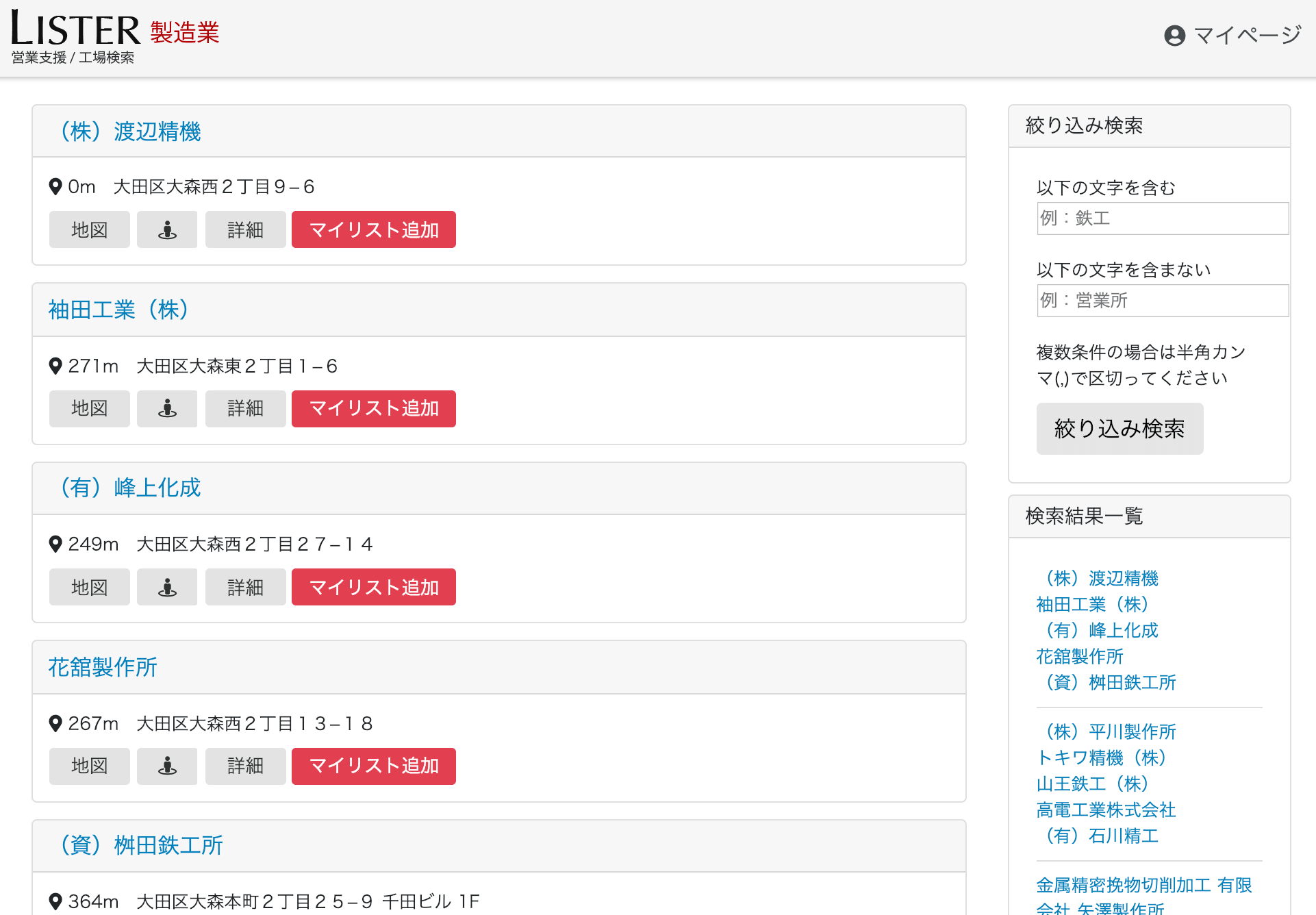The height and width of the screenshot is (915, 1316).
Task: Open 地図 for 花舘製作所
Action: pyautogui.click(x=90, y=766)
